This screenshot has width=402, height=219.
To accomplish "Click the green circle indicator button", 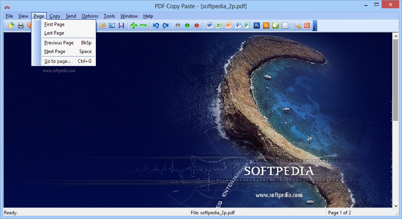I will [x=187, y=26].
